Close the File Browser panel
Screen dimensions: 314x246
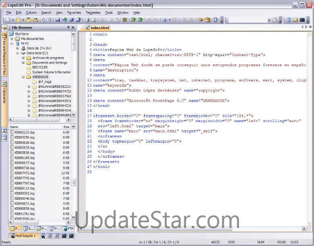(x=73, y=27)
